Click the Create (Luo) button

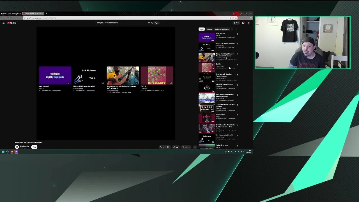click(x=236, y=23)
